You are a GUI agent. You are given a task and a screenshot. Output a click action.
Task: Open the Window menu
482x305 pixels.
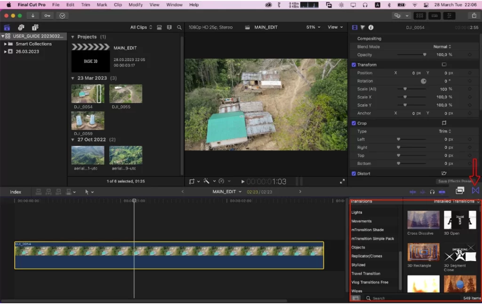click(174, 5)
